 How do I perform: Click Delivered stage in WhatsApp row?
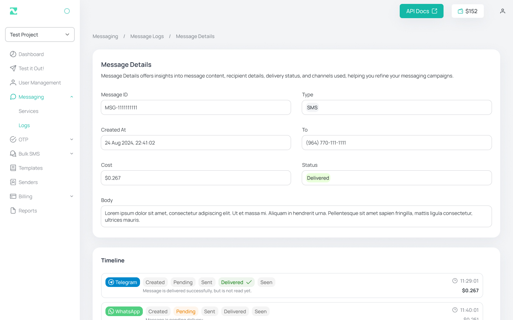(235, 311)
